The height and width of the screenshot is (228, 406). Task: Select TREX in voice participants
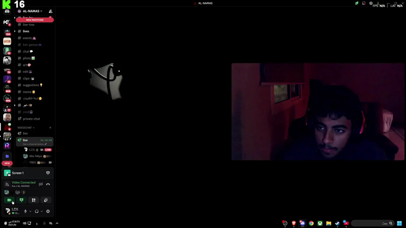38,162
